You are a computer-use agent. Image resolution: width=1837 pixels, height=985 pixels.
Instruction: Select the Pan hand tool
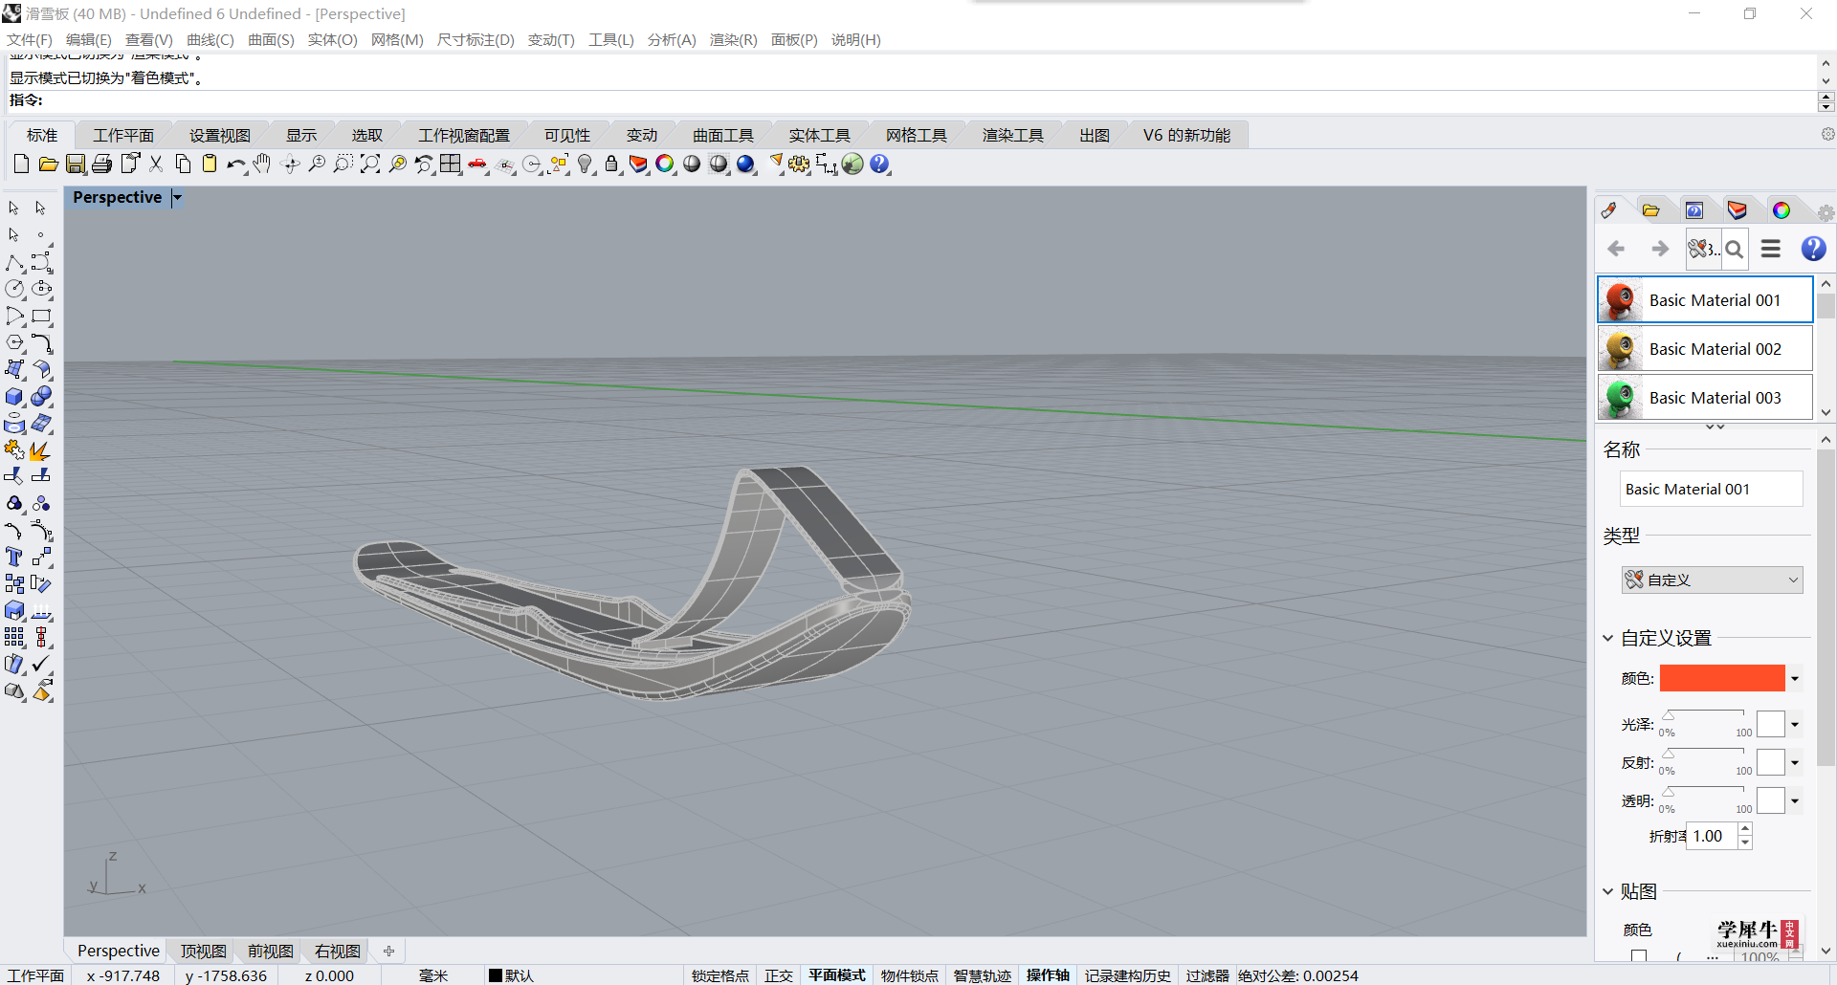pos(262,164)
